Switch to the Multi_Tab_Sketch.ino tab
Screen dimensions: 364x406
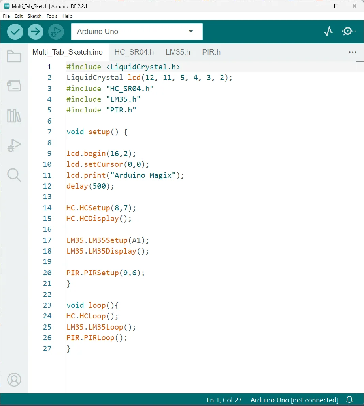(x=68, y=52)
